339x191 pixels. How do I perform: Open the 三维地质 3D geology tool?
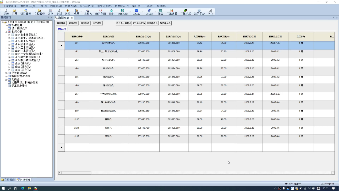(185, 12)
